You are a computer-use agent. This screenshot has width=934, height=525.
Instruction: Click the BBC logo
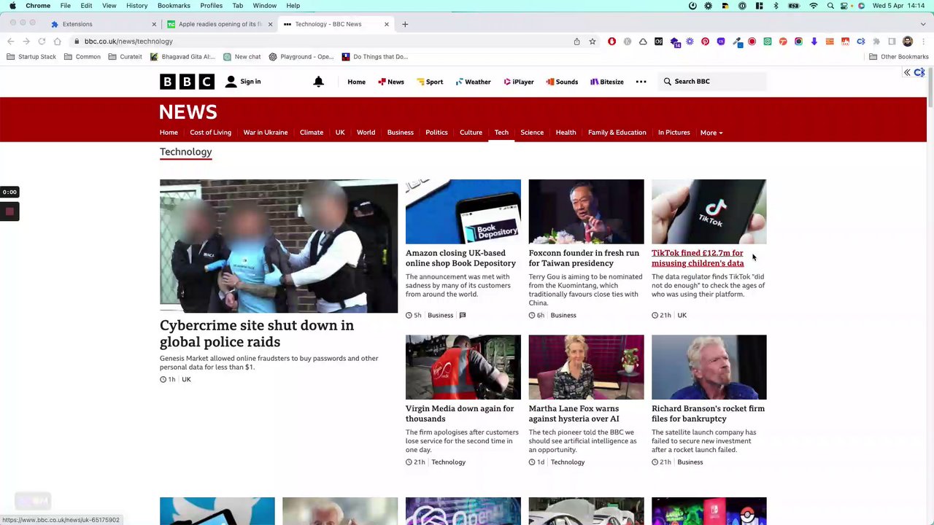[187, 82]
